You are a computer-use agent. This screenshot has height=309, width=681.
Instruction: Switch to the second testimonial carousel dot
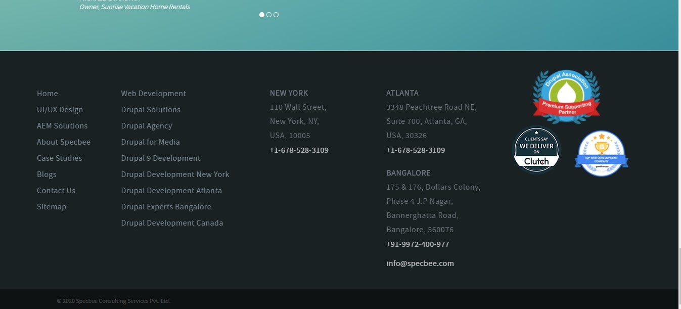269,15
